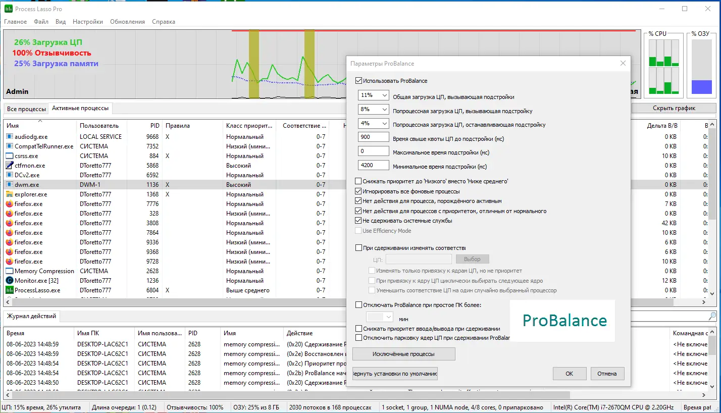Click the audiodg.exe process icon
This screenshot has width=721, height=413.
click(9, 137)
